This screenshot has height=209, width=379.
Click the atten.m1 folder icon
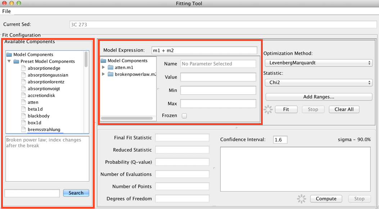pyautogui.click(x=110, y=68)
